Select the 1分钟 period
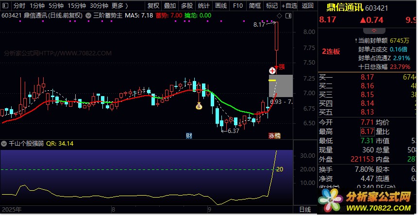Image resolution: width=419 pixels, height=216 pixels. pos(37,6)
